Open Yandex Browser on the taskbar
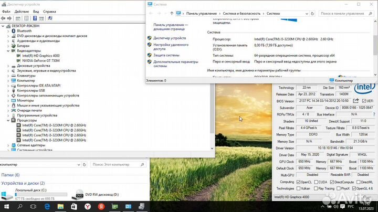This screenshot has height=212, width=378. (x=88, y=206)
